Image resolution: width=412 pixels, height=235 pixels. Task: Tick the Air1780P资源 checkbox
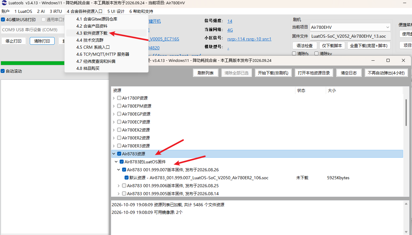[119, 98]
